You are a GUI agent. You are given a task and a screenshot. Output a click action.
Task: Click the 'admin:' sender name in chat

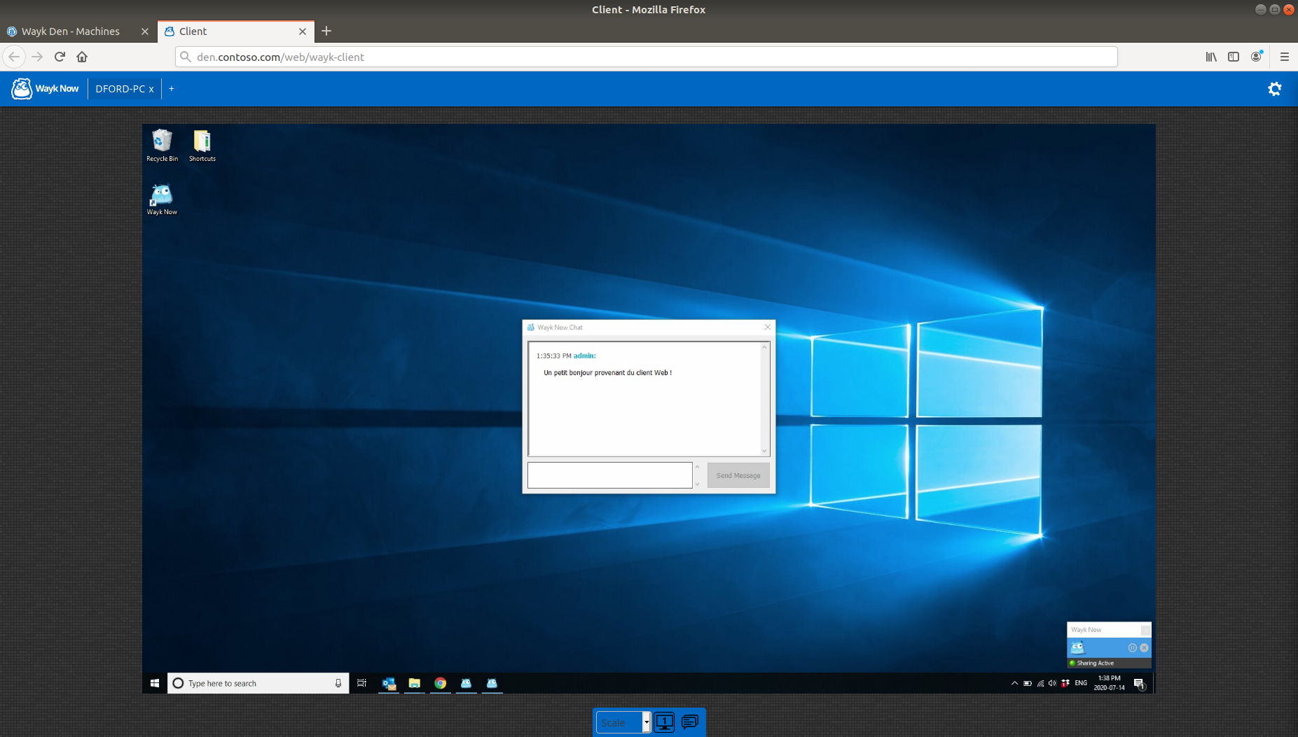click(584, 356)
